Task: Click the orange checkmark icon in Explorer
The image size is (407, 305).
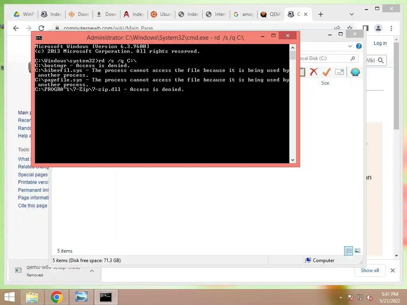Action: click(326, 72)
